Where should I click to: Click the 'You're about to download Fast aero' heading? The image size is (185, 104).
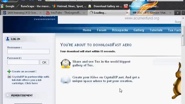(x=96, y=45)
